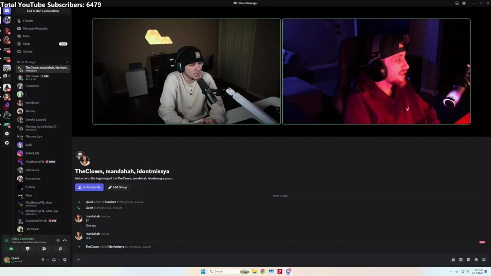This screenshot has height=276, width=491.
Task: Disconnect from the call
Action: pyautogui.click(x=65, y=240)
